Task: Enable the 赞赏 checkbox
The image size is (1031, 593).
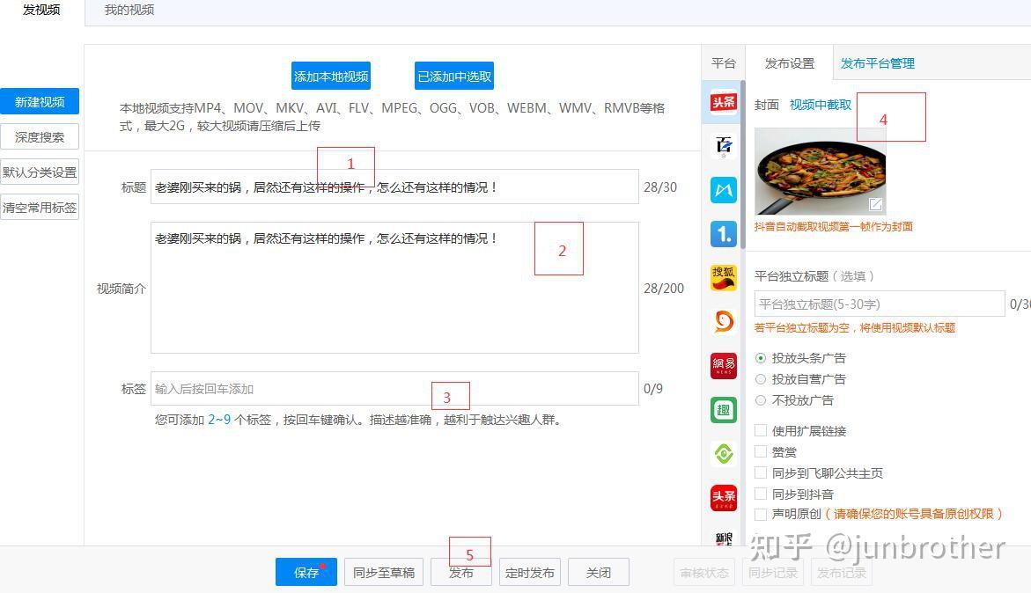Action: point(761,452)
